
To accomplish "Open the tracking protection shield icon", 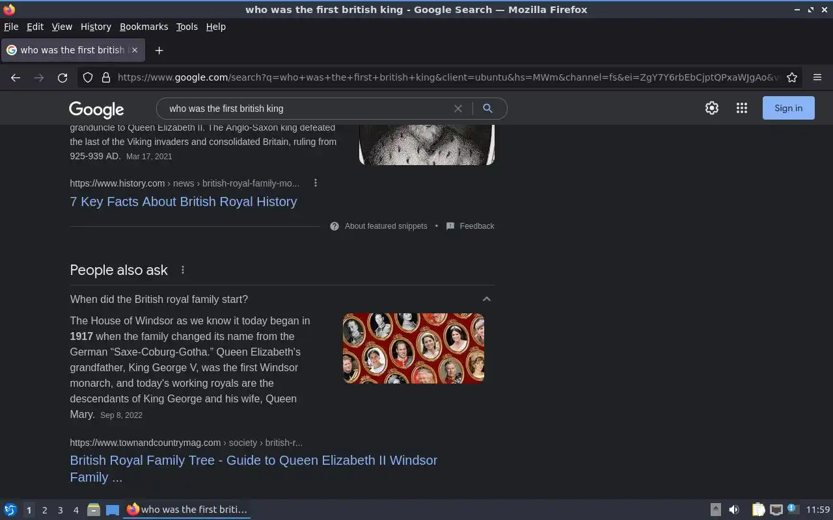I will tap(88, 77).
